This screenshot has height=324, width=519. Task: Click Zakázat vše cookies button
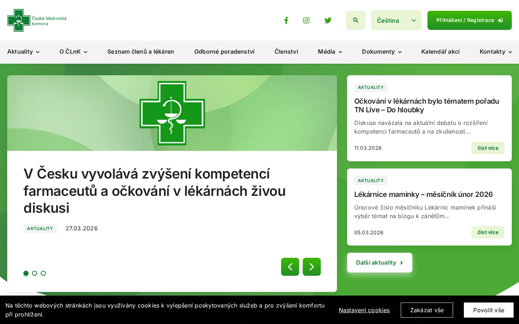coord(427,310)
